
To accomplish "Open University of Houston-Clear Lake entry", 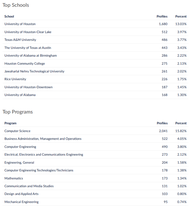I will [x=28, y=32].
